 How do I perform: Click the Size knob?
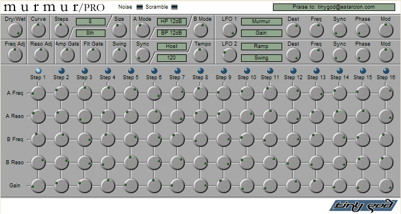[x=119, y=30]
